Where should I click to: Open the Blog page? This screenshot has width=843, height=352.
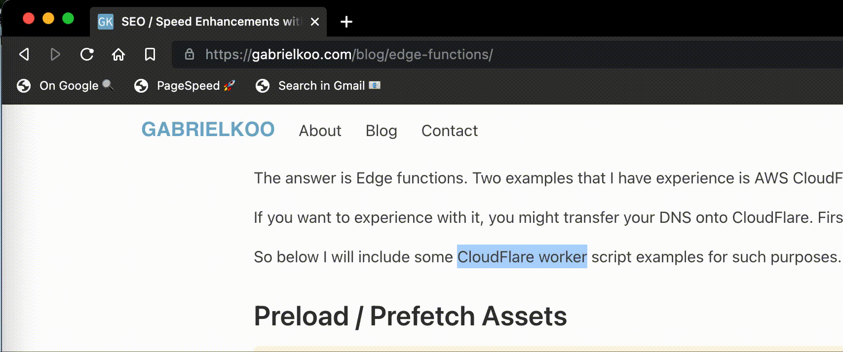coord(381,131)
